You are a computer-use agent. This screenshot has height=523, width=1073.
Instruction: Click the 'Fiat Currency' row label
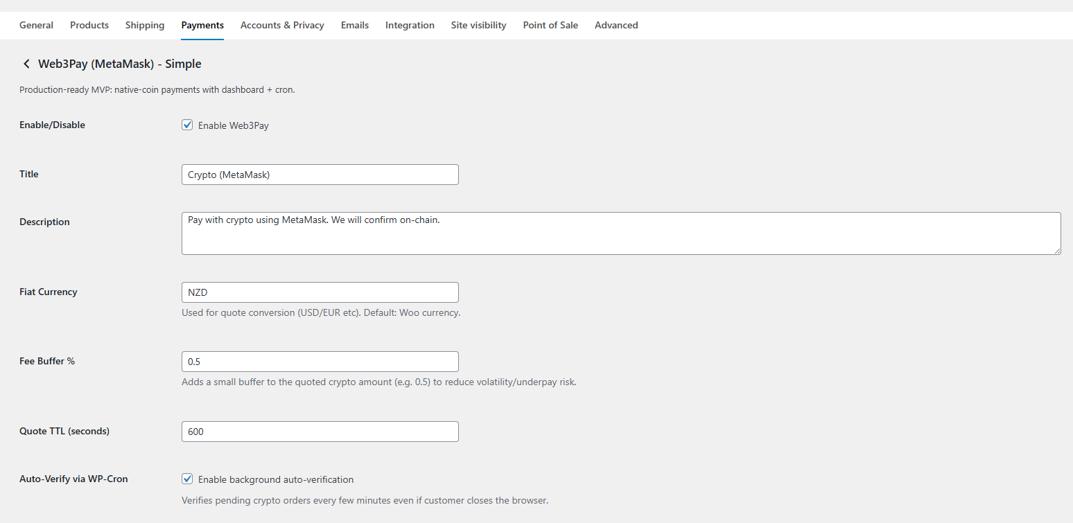pos(49,292)
